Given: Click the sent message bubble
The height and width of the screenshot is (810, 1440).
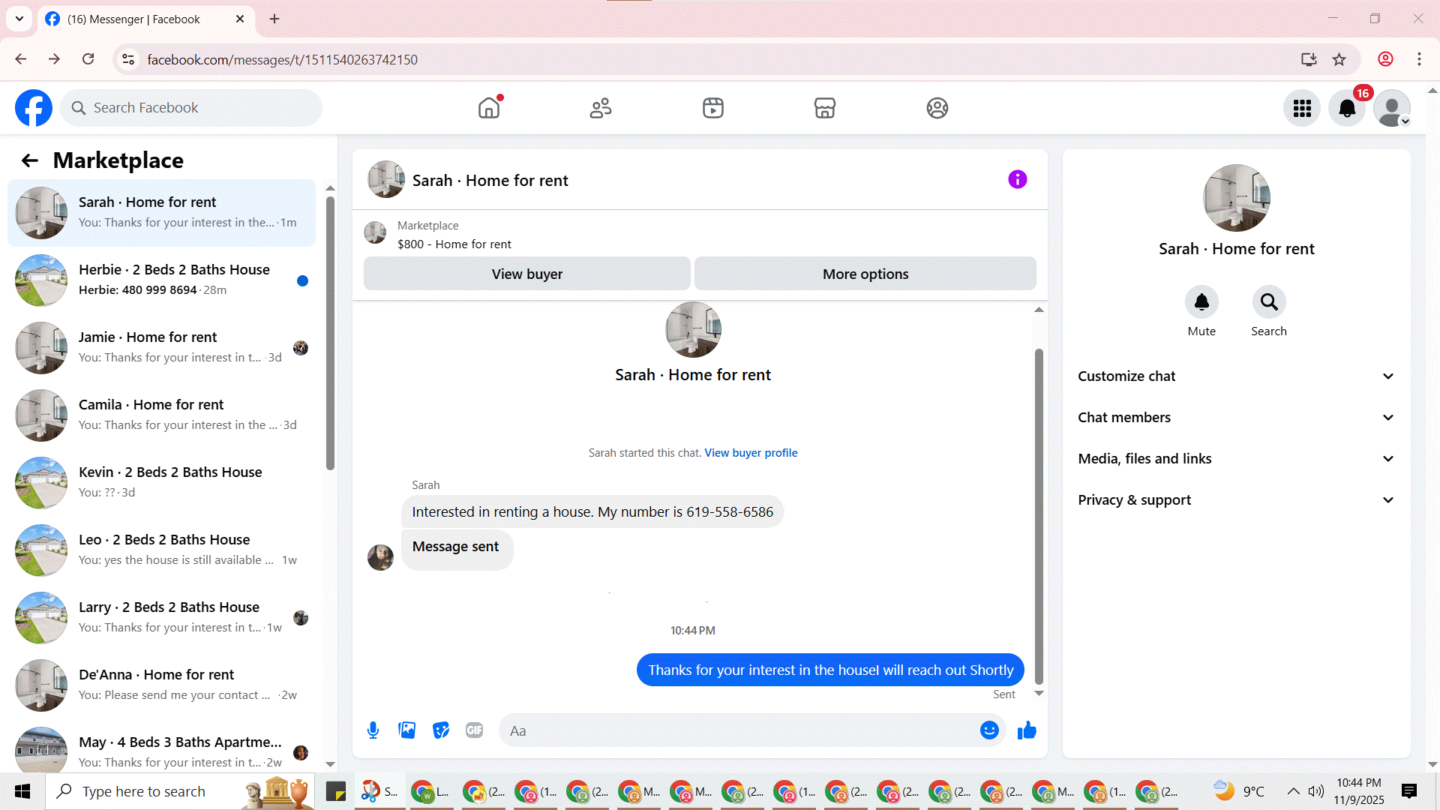Looking at the screenshot, I should [x=830, y=670].
